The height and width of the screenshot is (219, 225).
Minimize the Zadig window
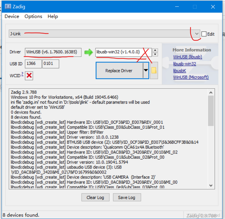click(x=177, y=6)
